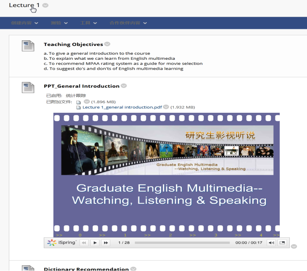Open options chevron next to Lecture 1 title
This screenshot has height=271, width=307.
tap(45, 5)
